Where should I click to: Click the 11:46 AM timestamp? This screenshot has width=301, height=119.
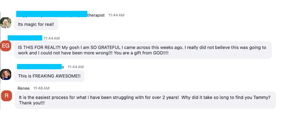41,88
